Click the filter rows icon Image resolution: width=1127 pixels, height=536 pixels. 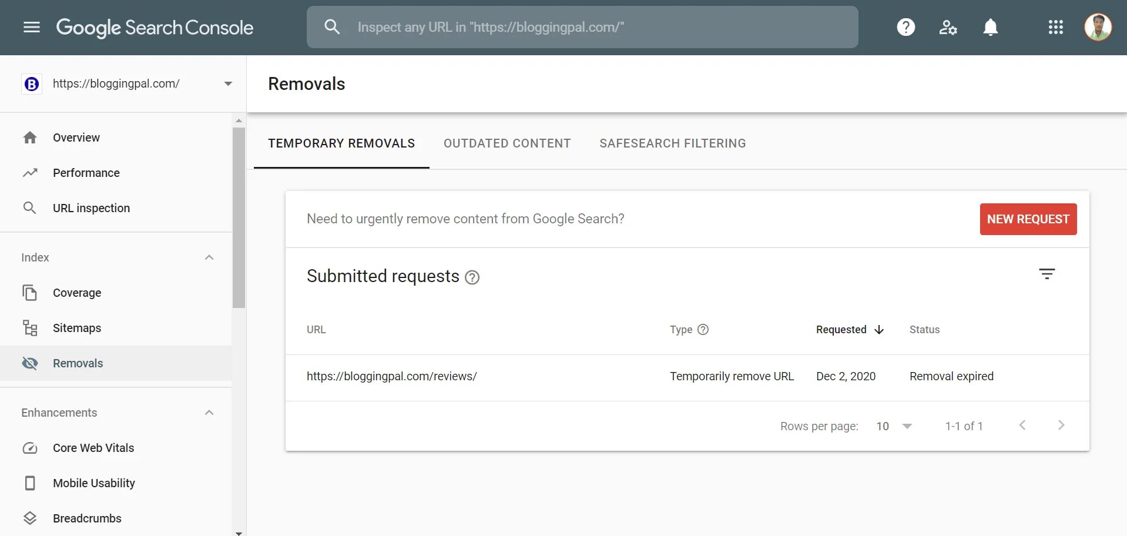click(1046, 274)
